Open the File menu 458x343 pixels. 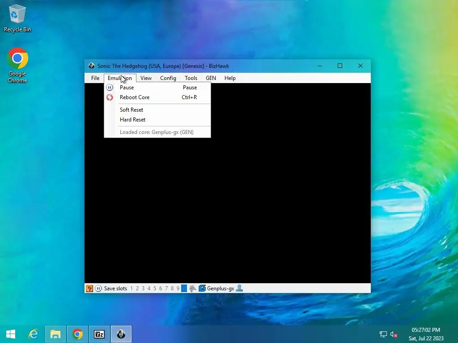[95, 78]
